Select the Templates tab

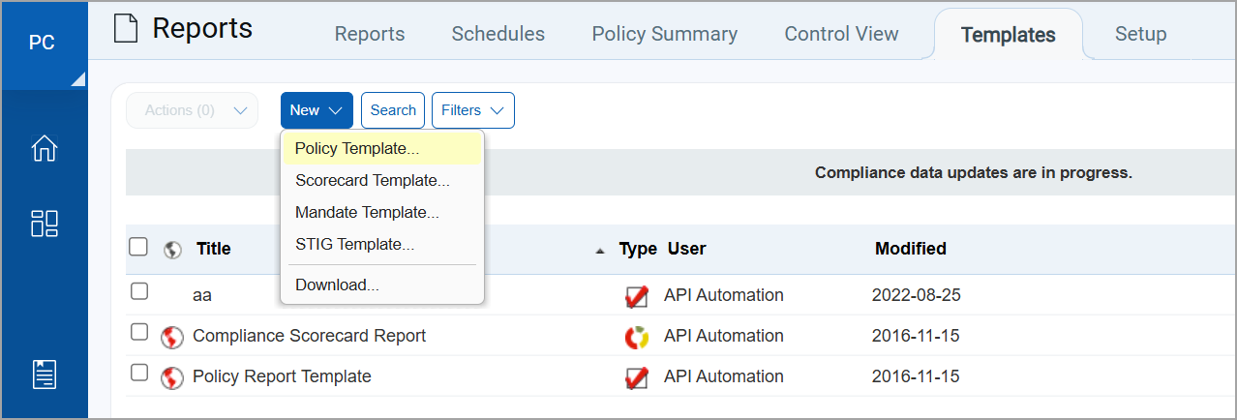pos(1009,35)
